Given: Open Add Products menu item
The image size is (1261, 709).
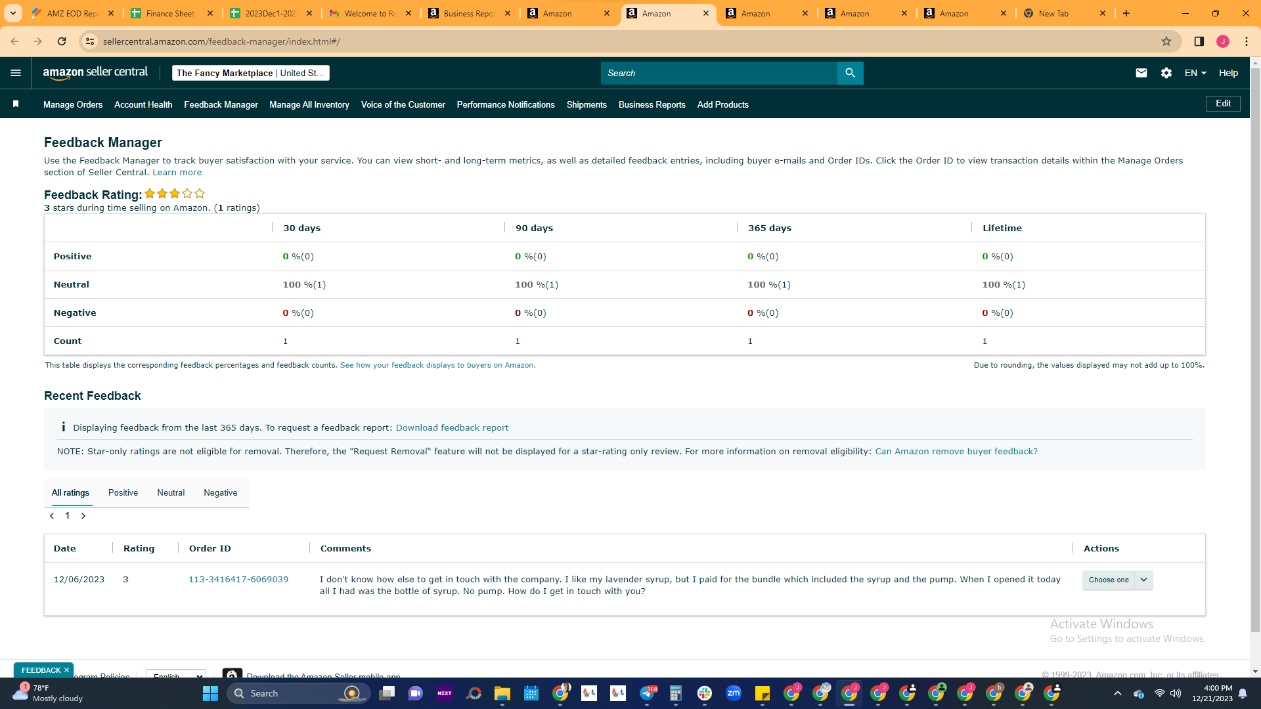Looking at the screenshot, I should pyautogui.click(x=722, y=104).
